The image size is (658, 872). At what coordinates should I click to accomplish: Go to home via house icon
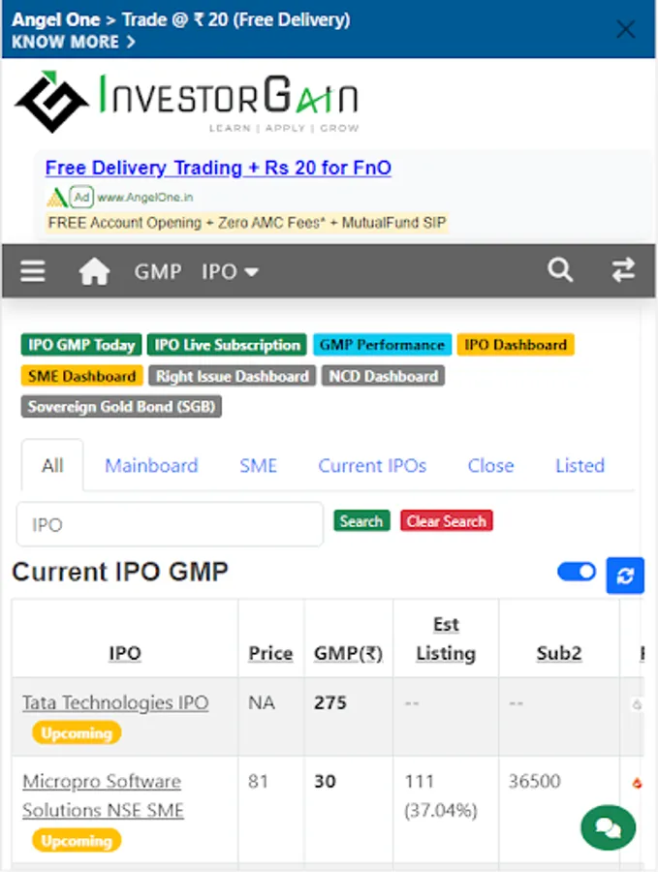94,271
